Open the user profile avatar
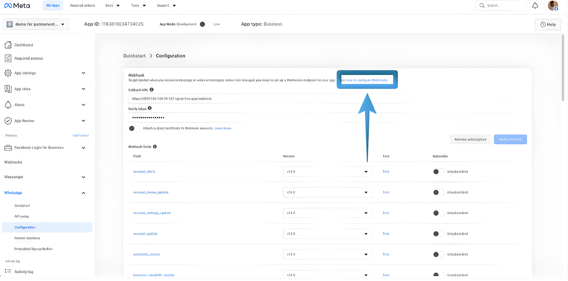 tap(553, 6)
